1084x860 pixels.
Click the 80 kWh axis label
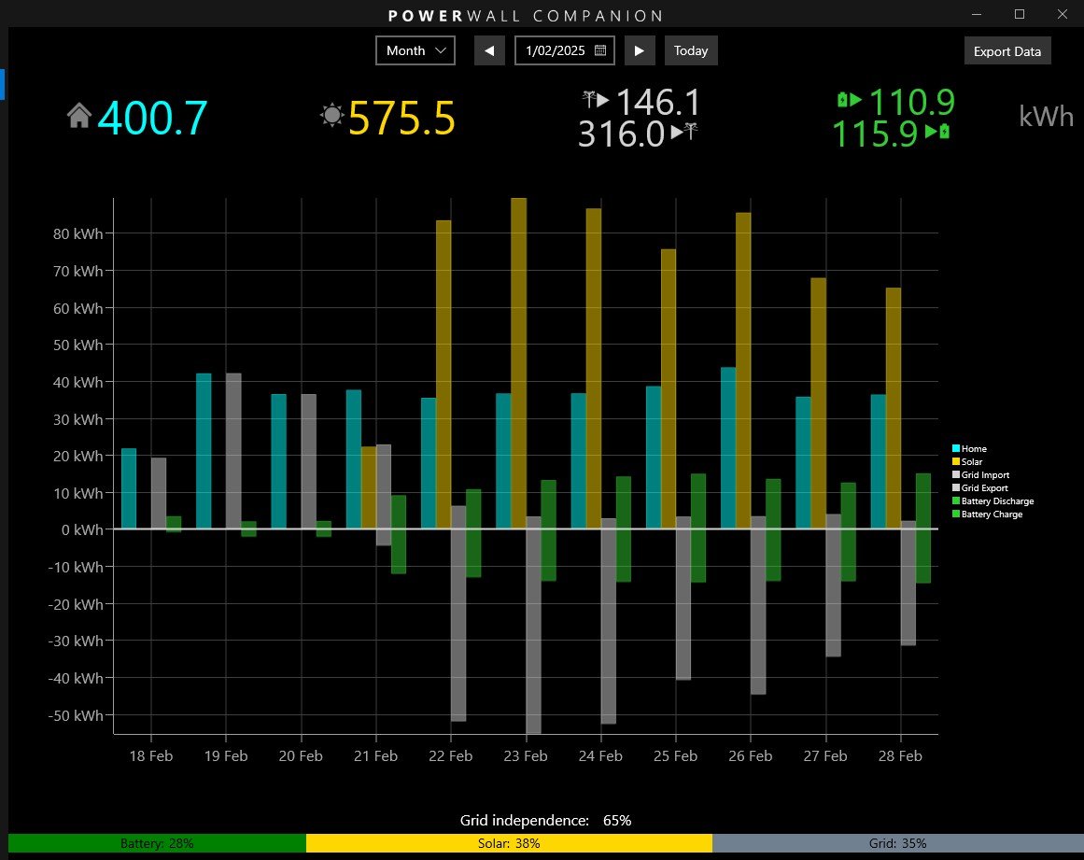78,233
